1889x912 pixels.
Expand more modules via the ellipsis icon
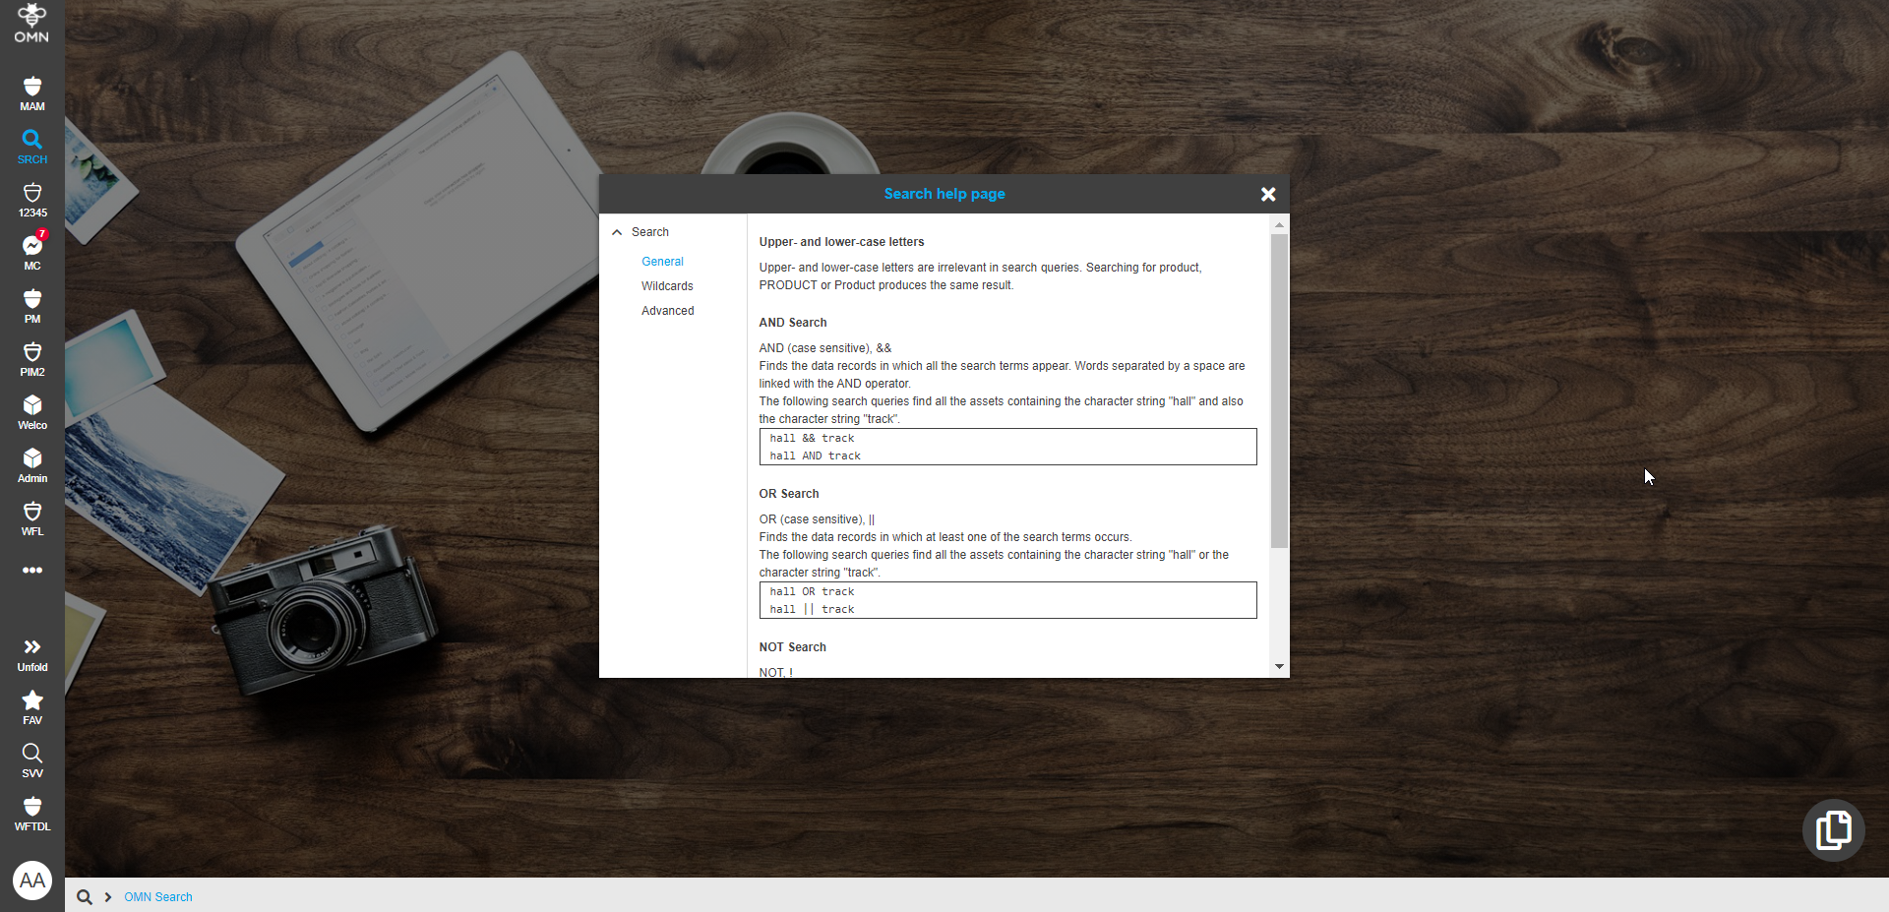coord(31,570)
